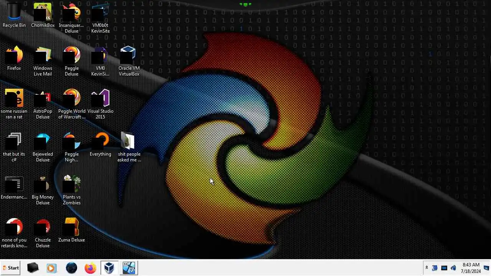Select the Chuzzle Deluxe desktop icon
The height and width of the screenshot is (276, 491).
pyautogui.click(x=43, y=233)
